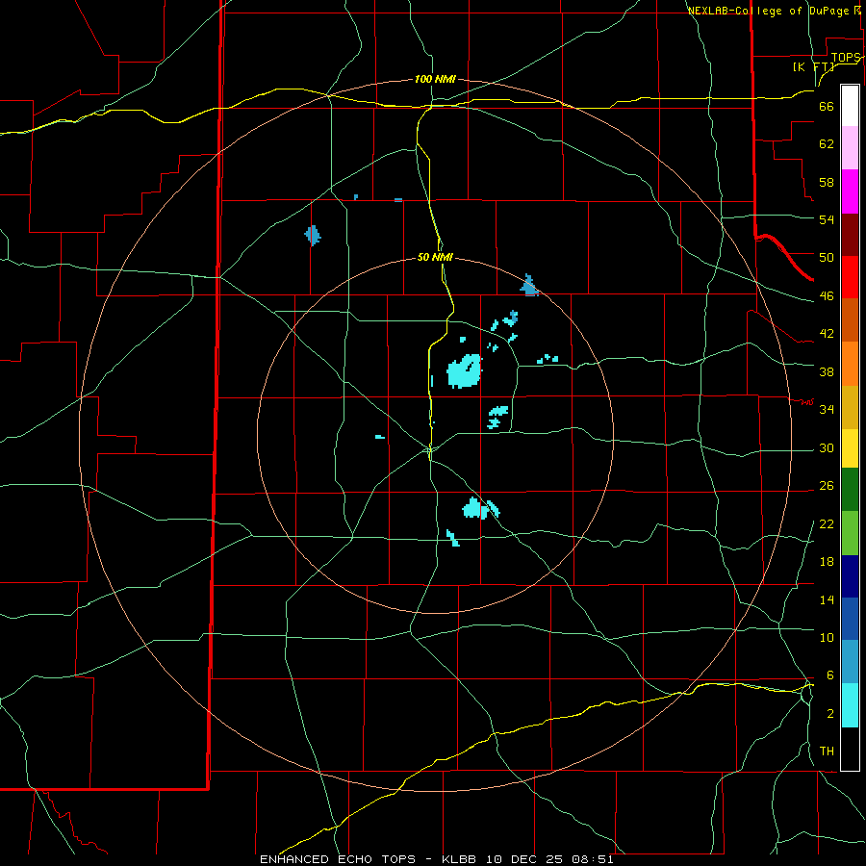Click the bright yellow legend swatch
This screenshot has width=866, height=866.
850,448
